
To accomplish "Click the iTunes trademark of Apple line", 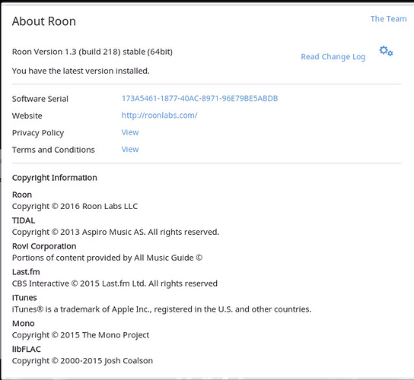I will 161,309.
